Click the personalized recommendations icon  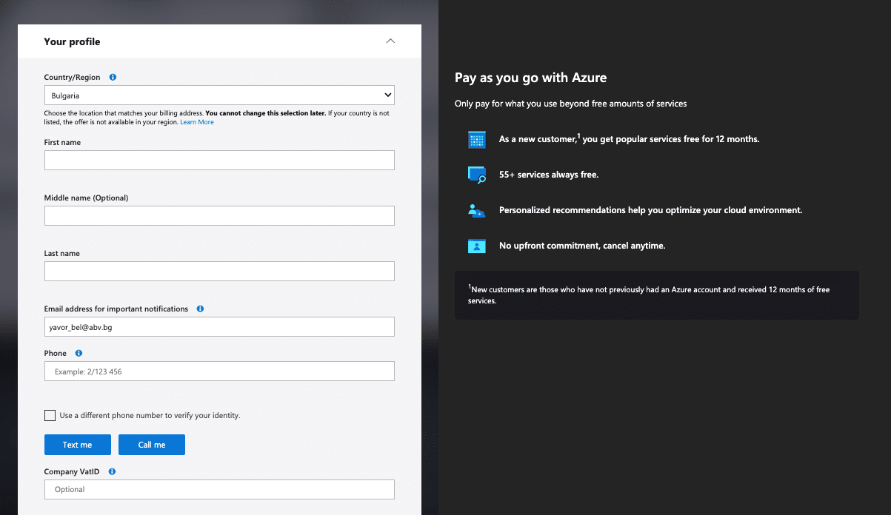click(x=477, y=210)
